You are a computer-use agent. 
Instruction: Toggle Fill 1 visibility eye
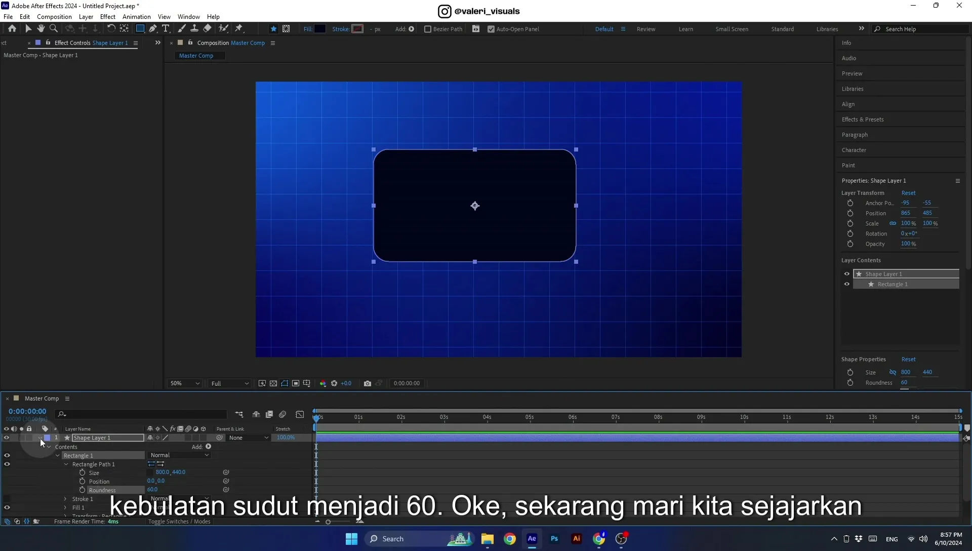tap(7, 507)
